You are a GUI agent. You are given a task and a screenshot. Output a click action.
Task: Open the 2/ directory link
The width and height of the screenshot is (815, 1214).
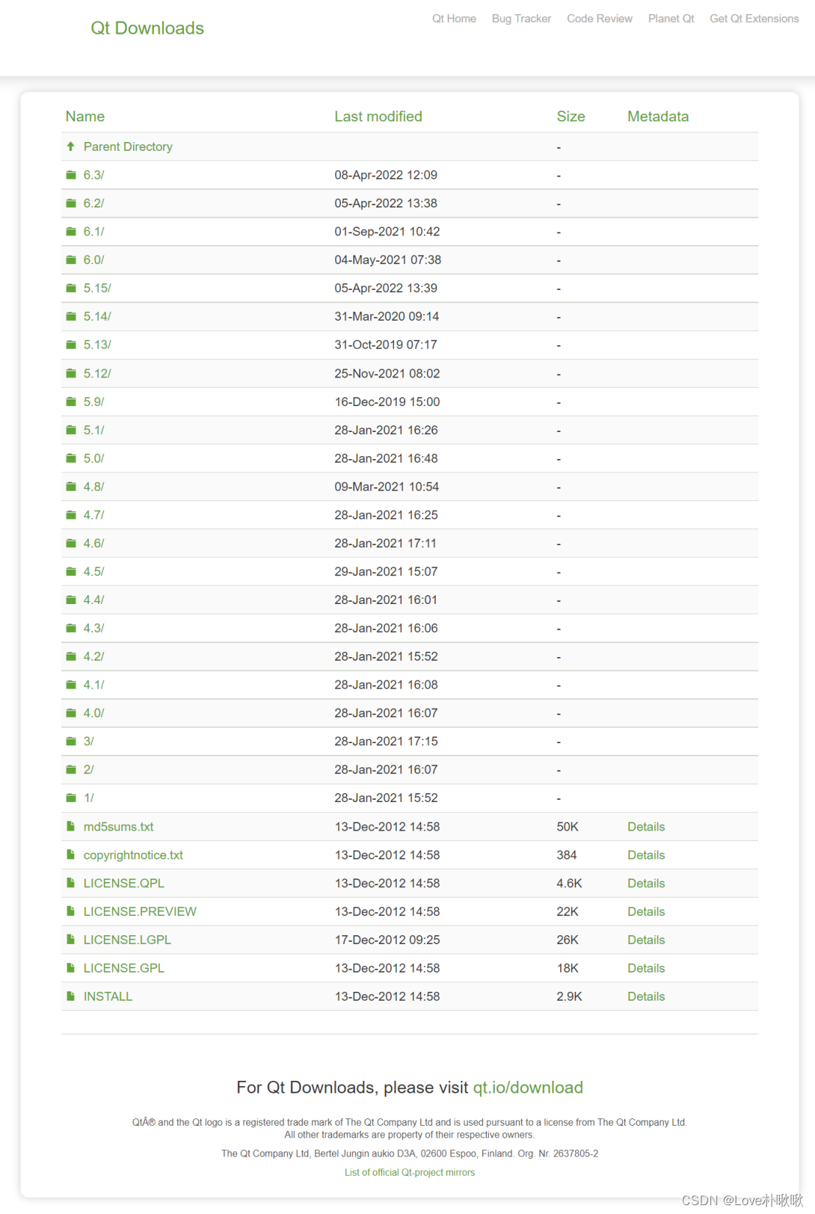pyautogui.click(x=88, y=770)
